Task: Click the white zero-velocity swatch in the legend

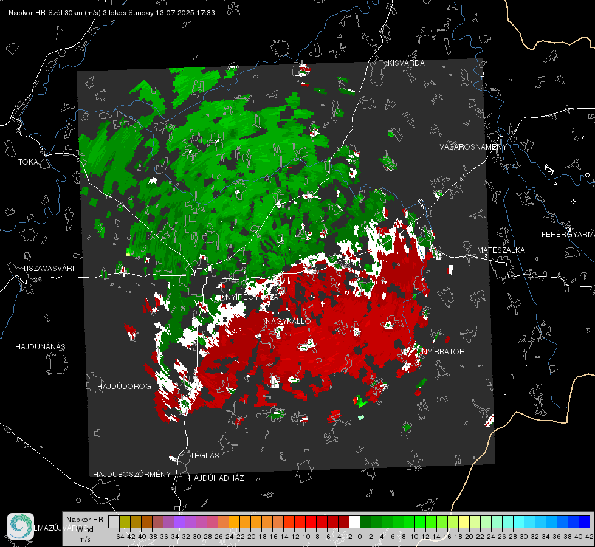Action: 354,522
